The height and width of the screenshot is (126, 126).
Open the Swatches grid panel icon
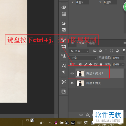64,14
